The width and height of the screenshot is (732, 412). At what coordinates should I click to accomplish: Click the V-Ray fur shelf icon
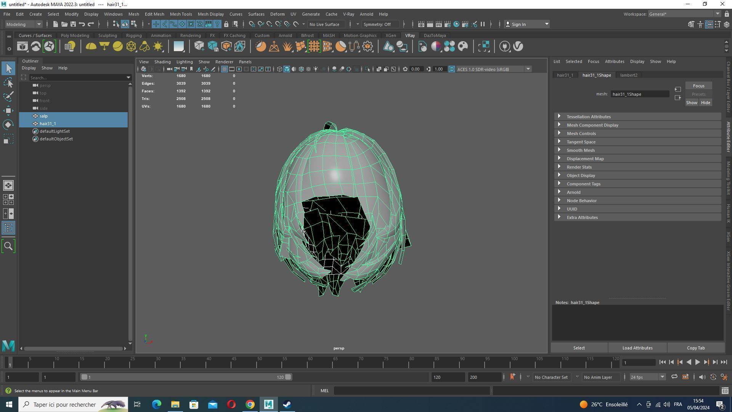tap(287, 47)
